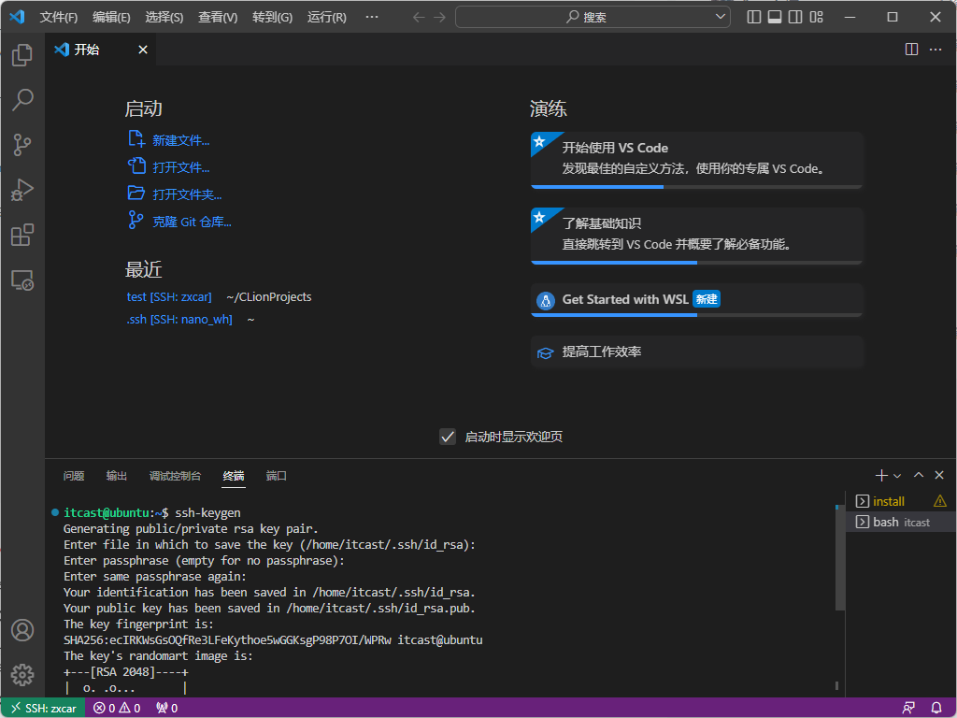Toggle the secondary side bar layout icon

[795, 17]
